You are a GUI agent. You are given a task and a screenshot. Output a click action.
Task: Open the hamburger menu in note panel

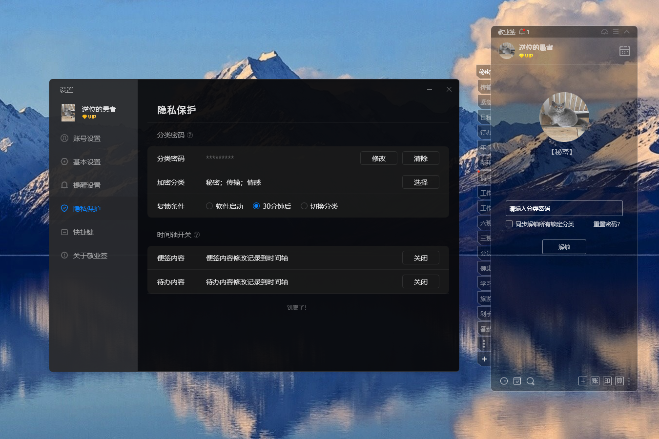(616, 32)
